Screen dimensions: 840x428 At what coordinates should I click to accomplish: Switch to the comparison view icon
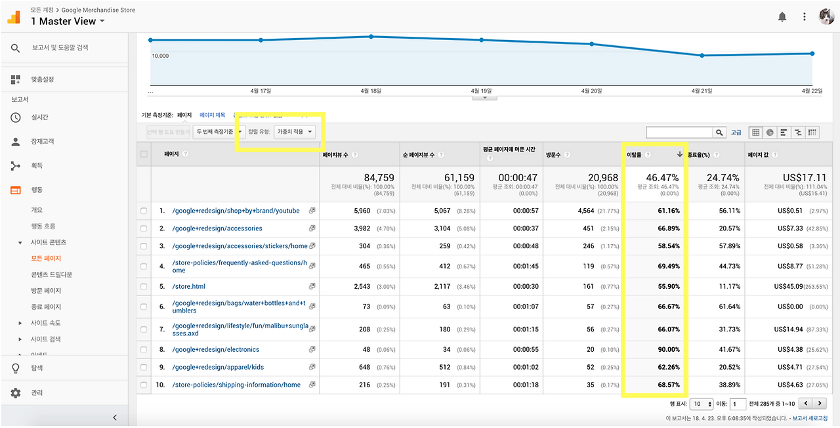pyautogui.click(x=799, y=133)
